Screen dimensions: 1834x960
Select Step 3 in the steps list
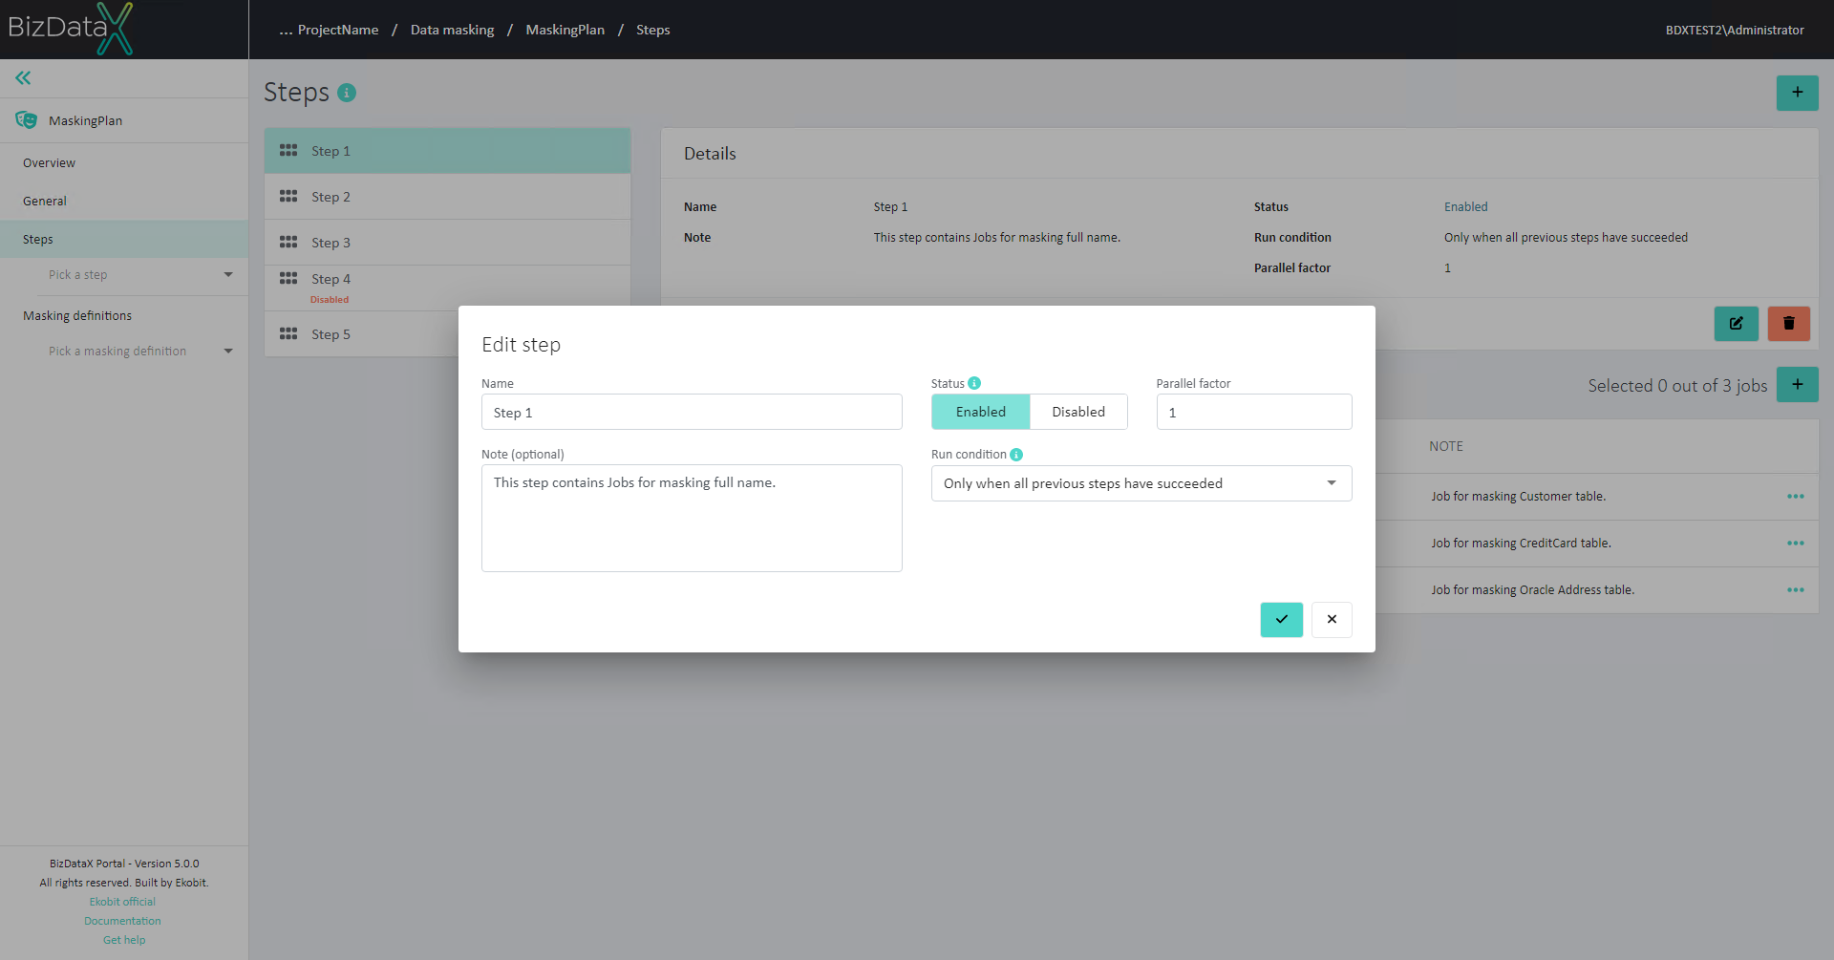coord(447,243)
